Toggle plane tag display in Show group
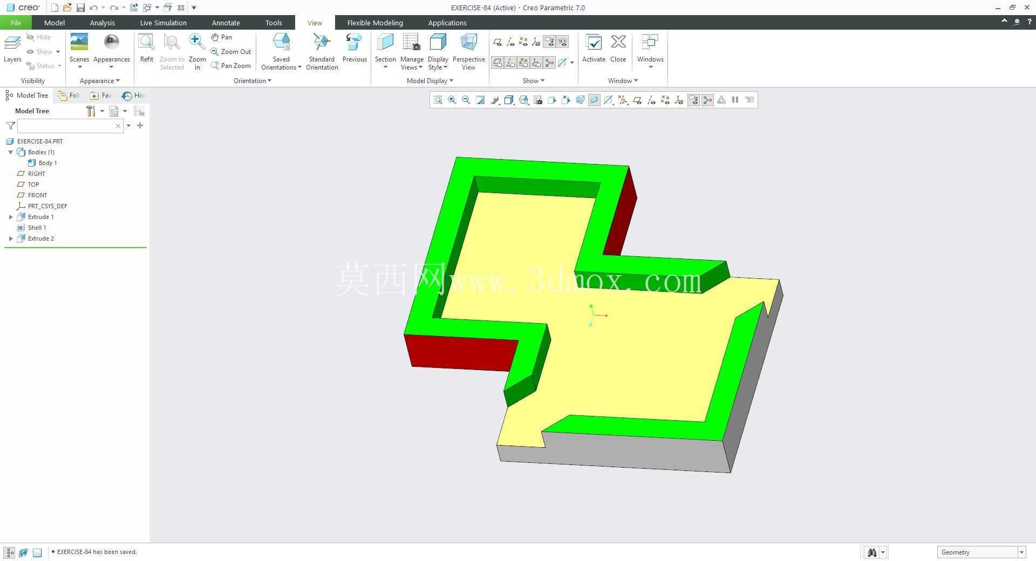The height and width of the screenshot is (561, 1036). coord(497,63)
